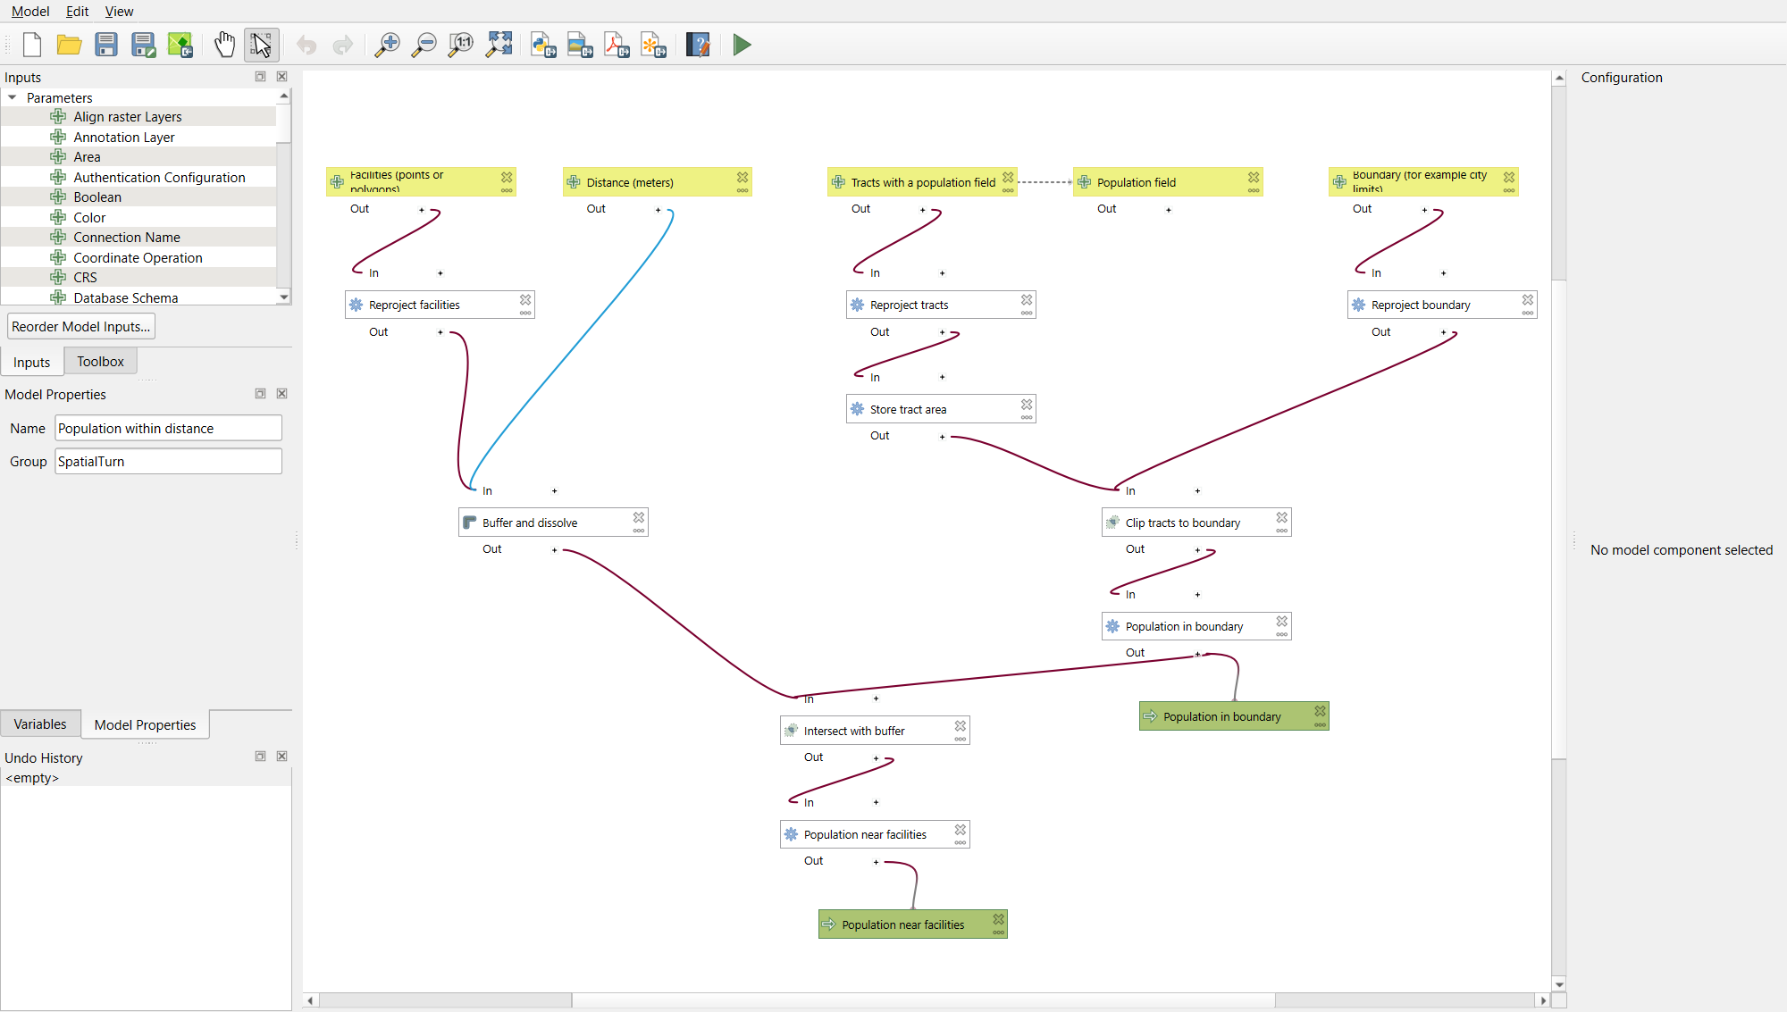Screen dimensions: 1787x1012
Task: Run the model with green arrow
Action: pyautogui.click(x=742, y=45)
